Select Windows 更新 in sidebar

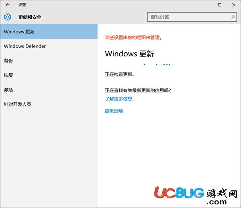click(49, 32)
